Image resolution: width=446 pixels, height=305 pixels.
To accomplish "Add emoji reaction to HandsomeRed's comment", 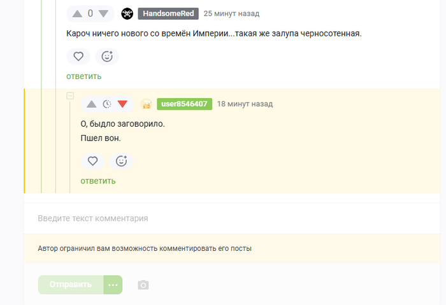I will [x=107, y=57].
